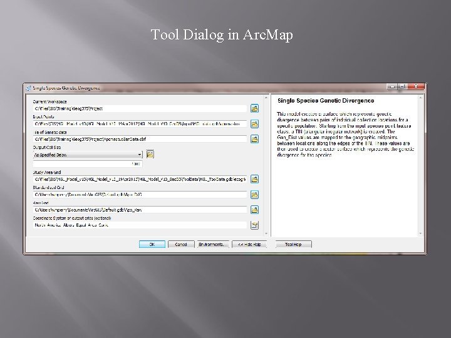Click the "Current Workspace" label
Viewport: 451px width, 338px height.
(x=49, y=101)
